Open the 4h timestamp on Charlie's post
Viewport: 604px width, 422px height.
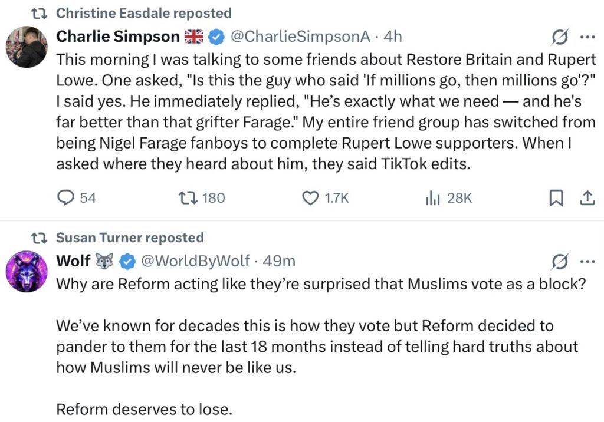coord(393,37)
